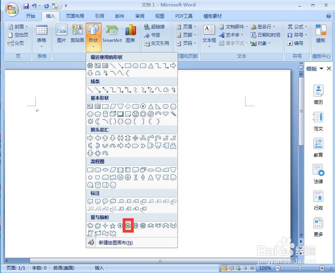Open the 模板素材 tab
This screenshot has width=335, height=273.
click(212, 16)
